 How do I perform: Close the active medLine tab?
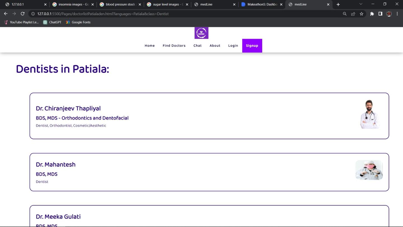(x=328, y=4)
